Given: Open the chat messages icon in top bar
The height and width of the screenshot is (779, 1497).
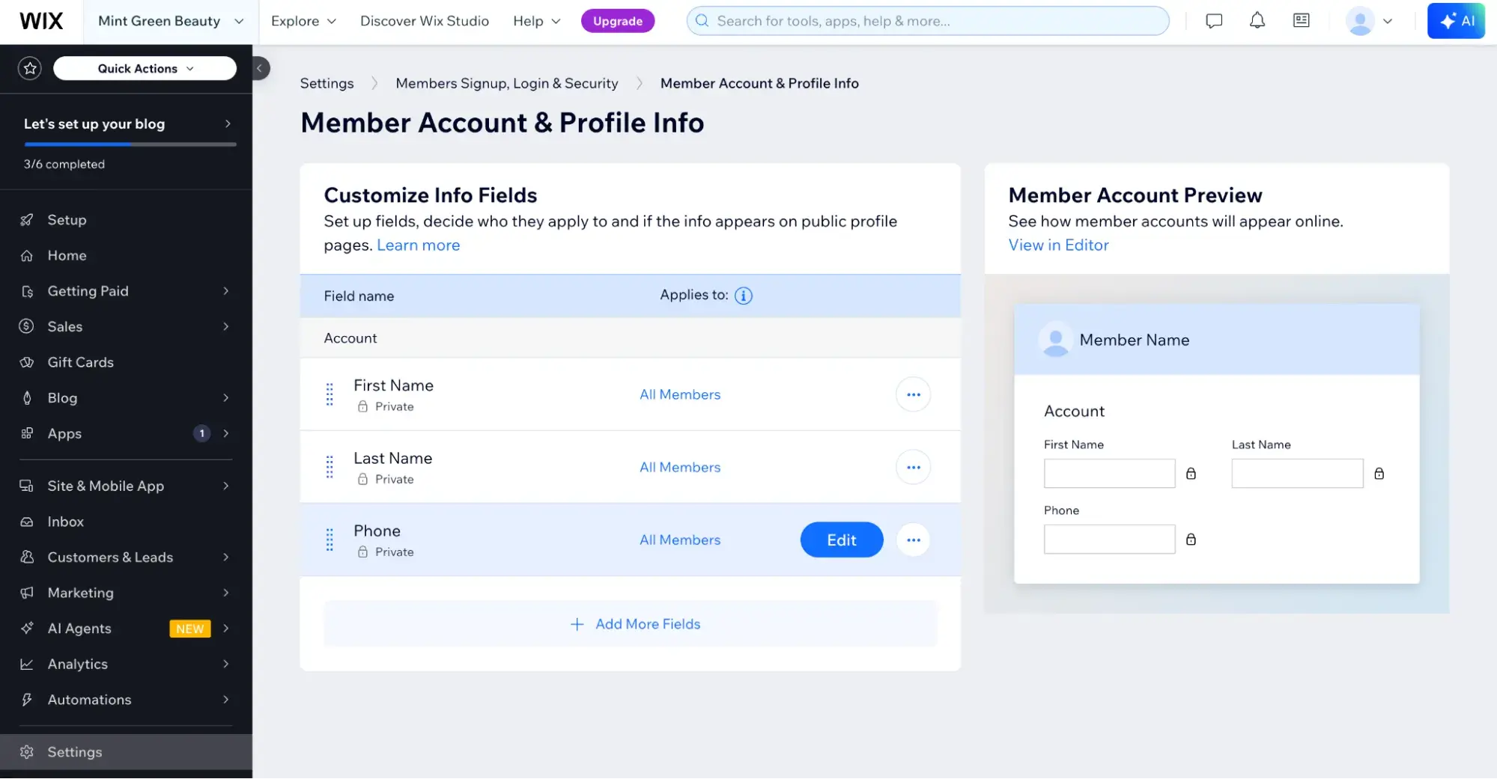Looking at the screenshot, I should click(1213, 20).
